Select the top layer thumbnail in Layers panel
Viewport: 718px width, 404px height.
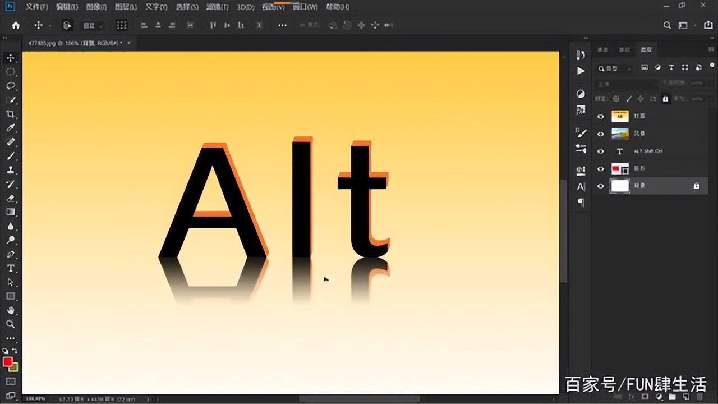[620, 116]
